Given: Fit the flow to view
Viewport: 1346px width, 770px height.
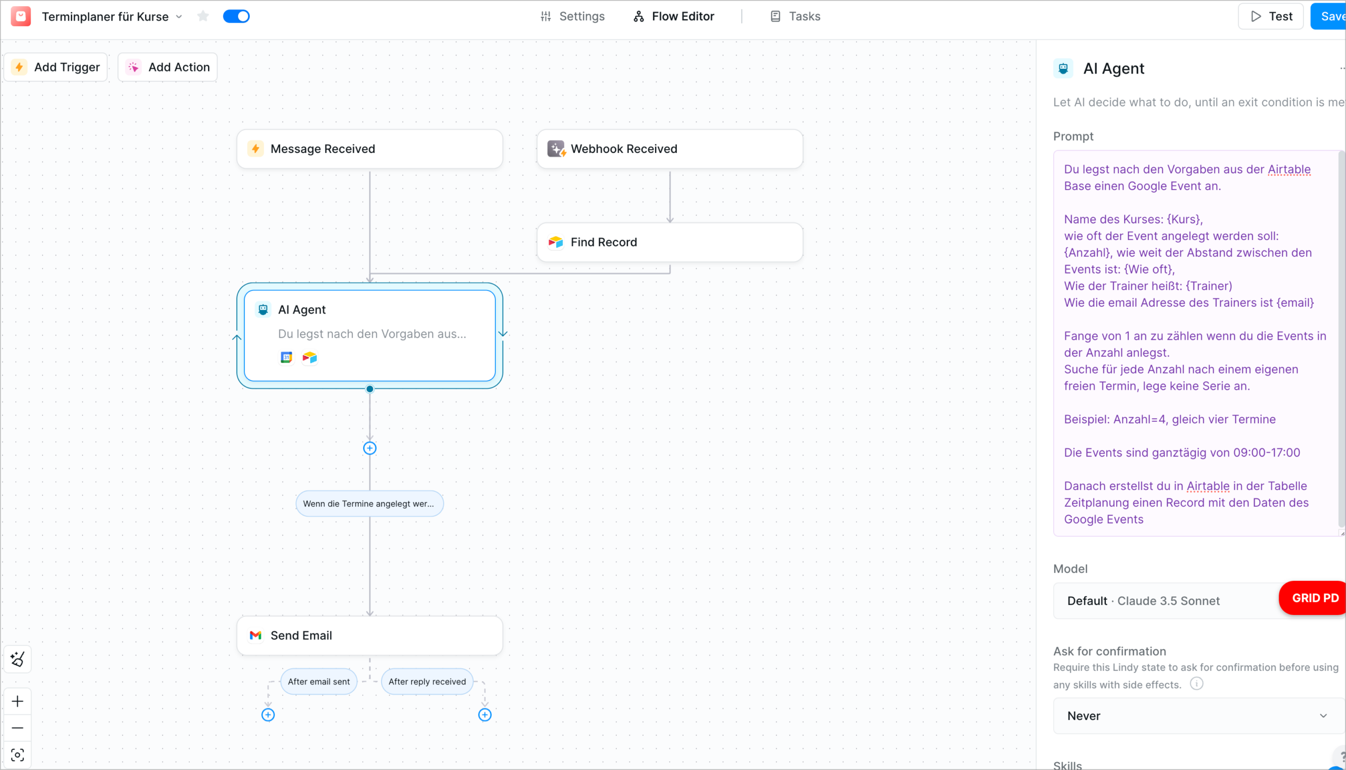Looking at the screenshot, I should pos(17,755).
